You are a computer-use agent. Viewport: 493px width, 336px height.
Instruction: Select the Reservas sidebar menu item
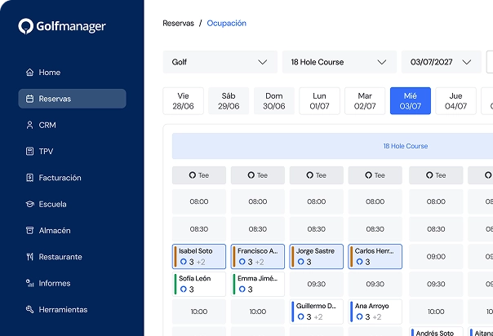click(x=73, y=99)
